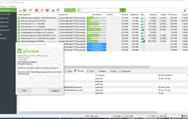Click the DHT: 436 узлов status entry
Viewport: 188px width, 119px height.
point(92,116)
